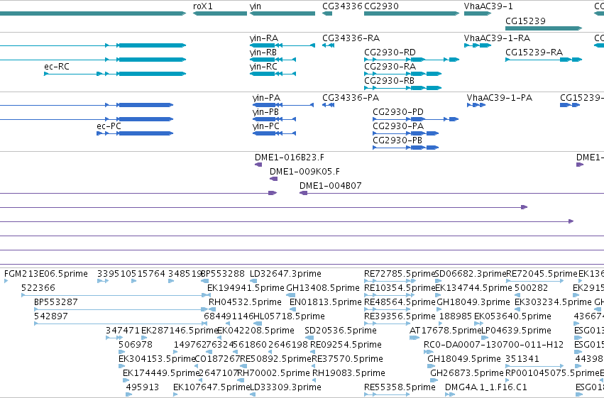Open the CG2930-PB protein
The height and width of the screenshot is (398, 604).
405,148
